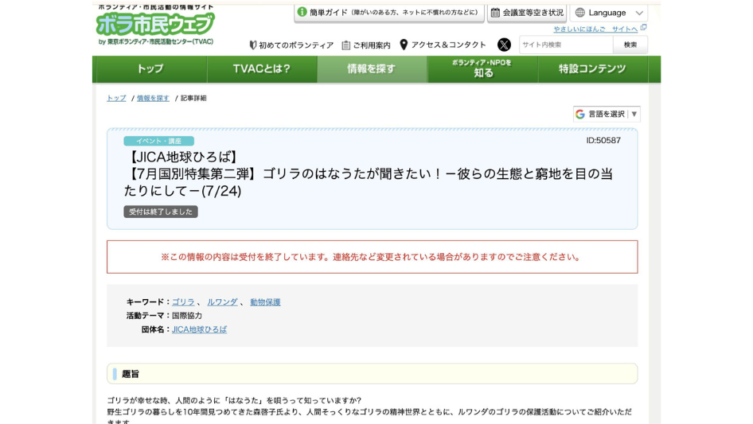Select the 特設コンテンツ navigation tab
The width and height of the screenshot is (753, 424).
point(592,69)
